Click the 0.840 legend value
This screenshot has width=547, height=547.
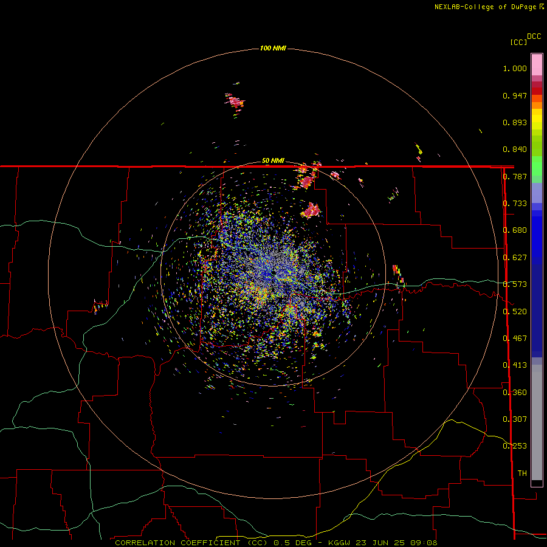(515, 150)
